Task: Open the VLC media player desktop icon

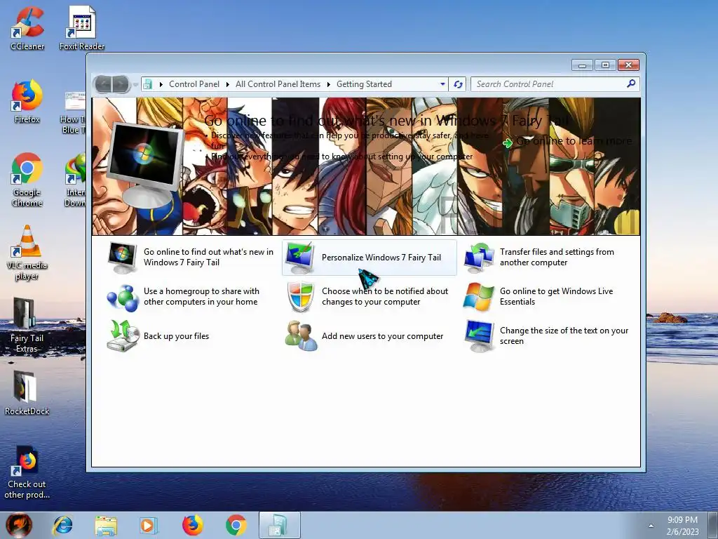Action: pyautogui.click(x=27, y=252)
